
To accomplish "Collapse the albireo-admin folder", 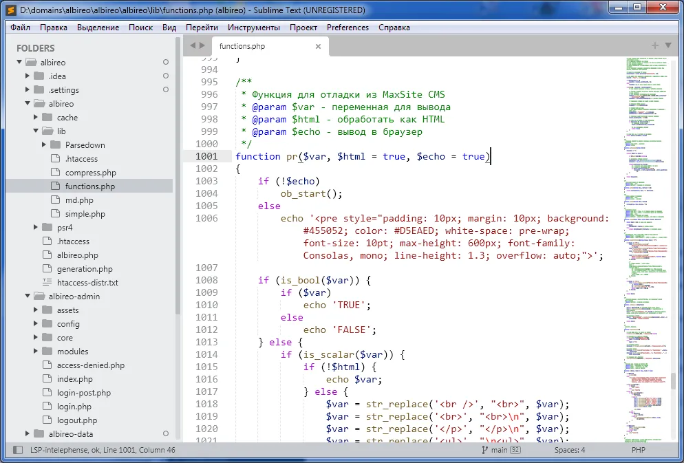I will click(x=28, y=297).
